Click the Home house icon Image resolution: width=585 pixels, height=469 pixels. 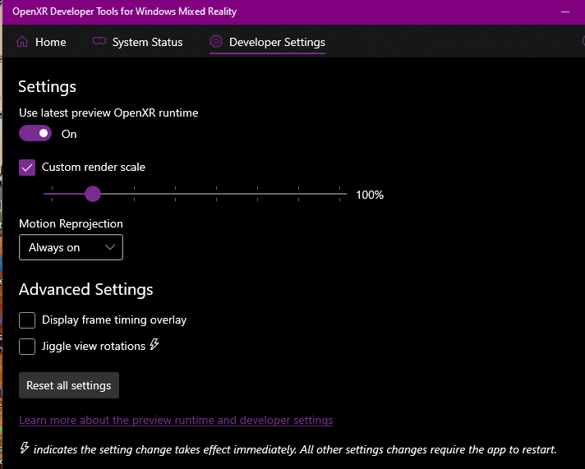tap(22, 42)
